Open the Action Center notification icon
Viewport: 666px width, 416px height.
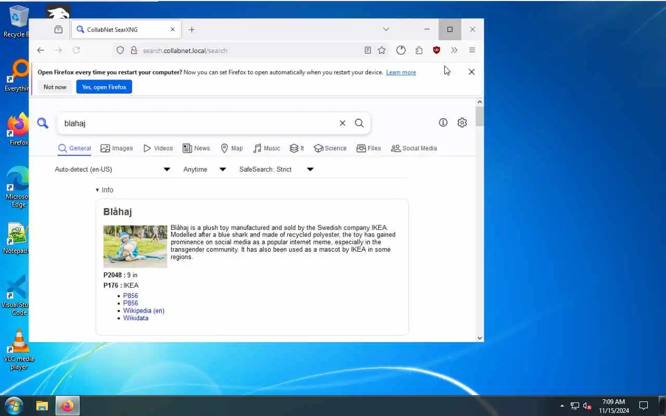tap(644, 406)
